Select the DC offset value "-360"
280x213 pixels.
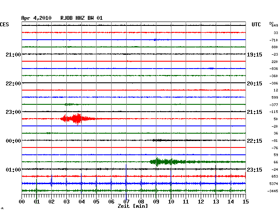point(274,76)
